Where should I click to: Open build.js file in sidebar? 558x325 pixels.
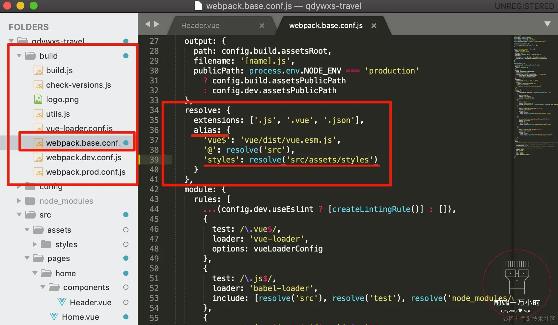click(x=59, y=71)
